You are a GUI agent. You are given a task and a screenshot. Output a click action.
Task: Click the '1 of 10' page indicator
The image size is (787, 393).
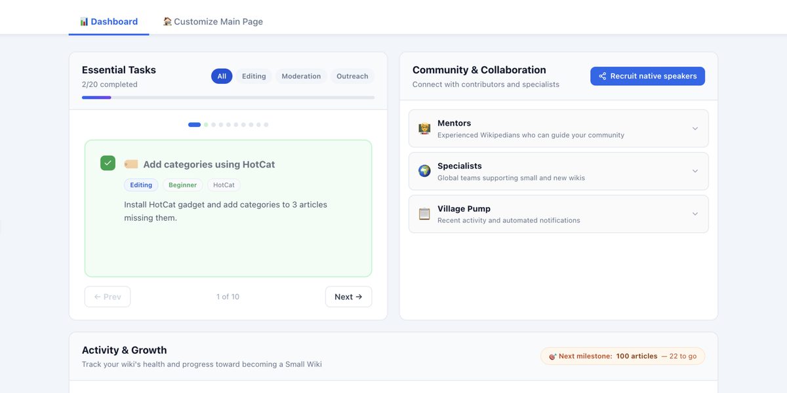[228, 297]
